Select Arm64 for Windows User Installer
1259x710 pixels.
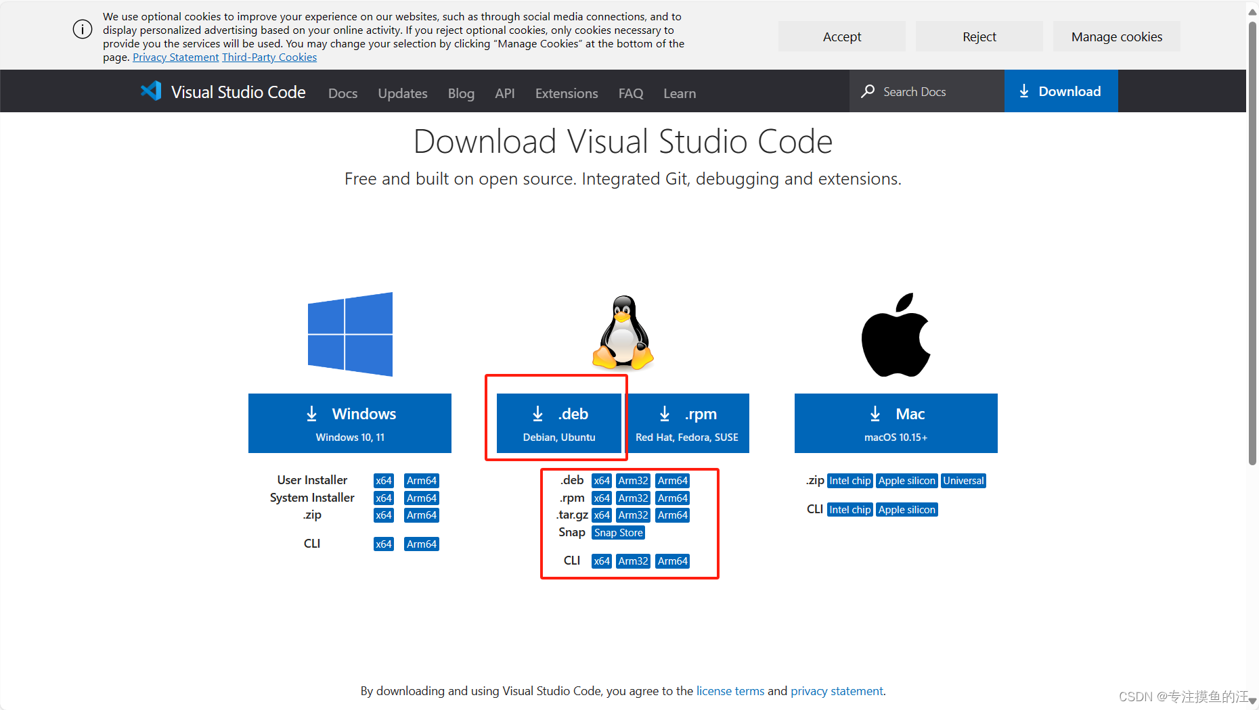click(x=422, y=481)
